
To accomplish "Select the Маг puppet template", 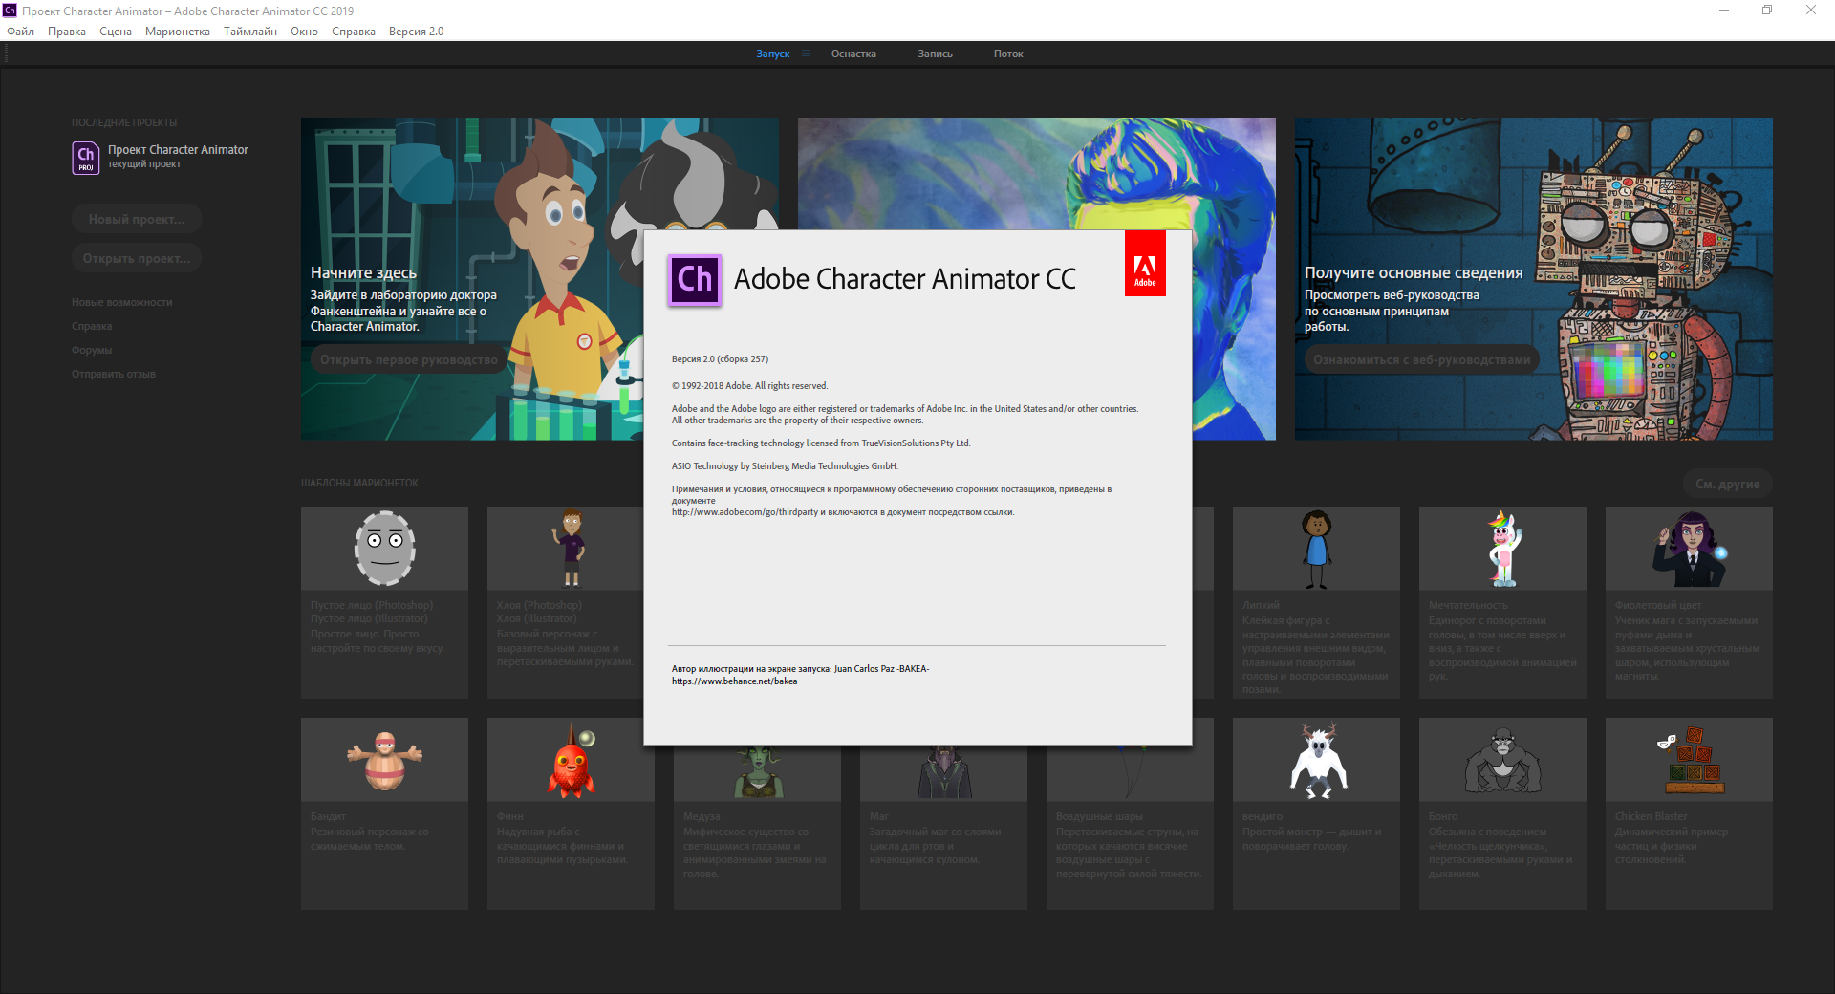I will pyautogui.click(x=943, y=828).
